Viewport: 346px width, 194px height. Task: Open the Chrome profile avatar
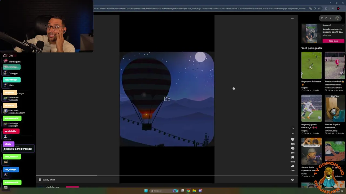pos(338,9)
